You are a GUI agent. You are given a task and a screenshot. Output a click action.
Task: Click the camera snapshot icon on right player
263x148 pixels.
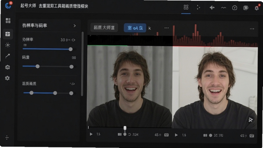coord(252,136)
